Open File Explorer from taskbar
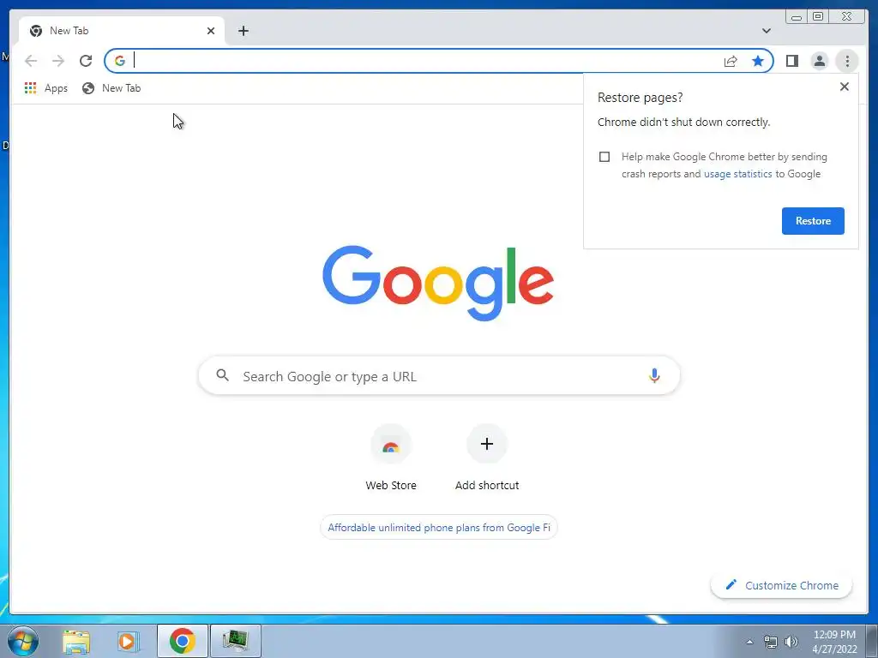Screen dimensions: 878x658 tap(76, 641)
